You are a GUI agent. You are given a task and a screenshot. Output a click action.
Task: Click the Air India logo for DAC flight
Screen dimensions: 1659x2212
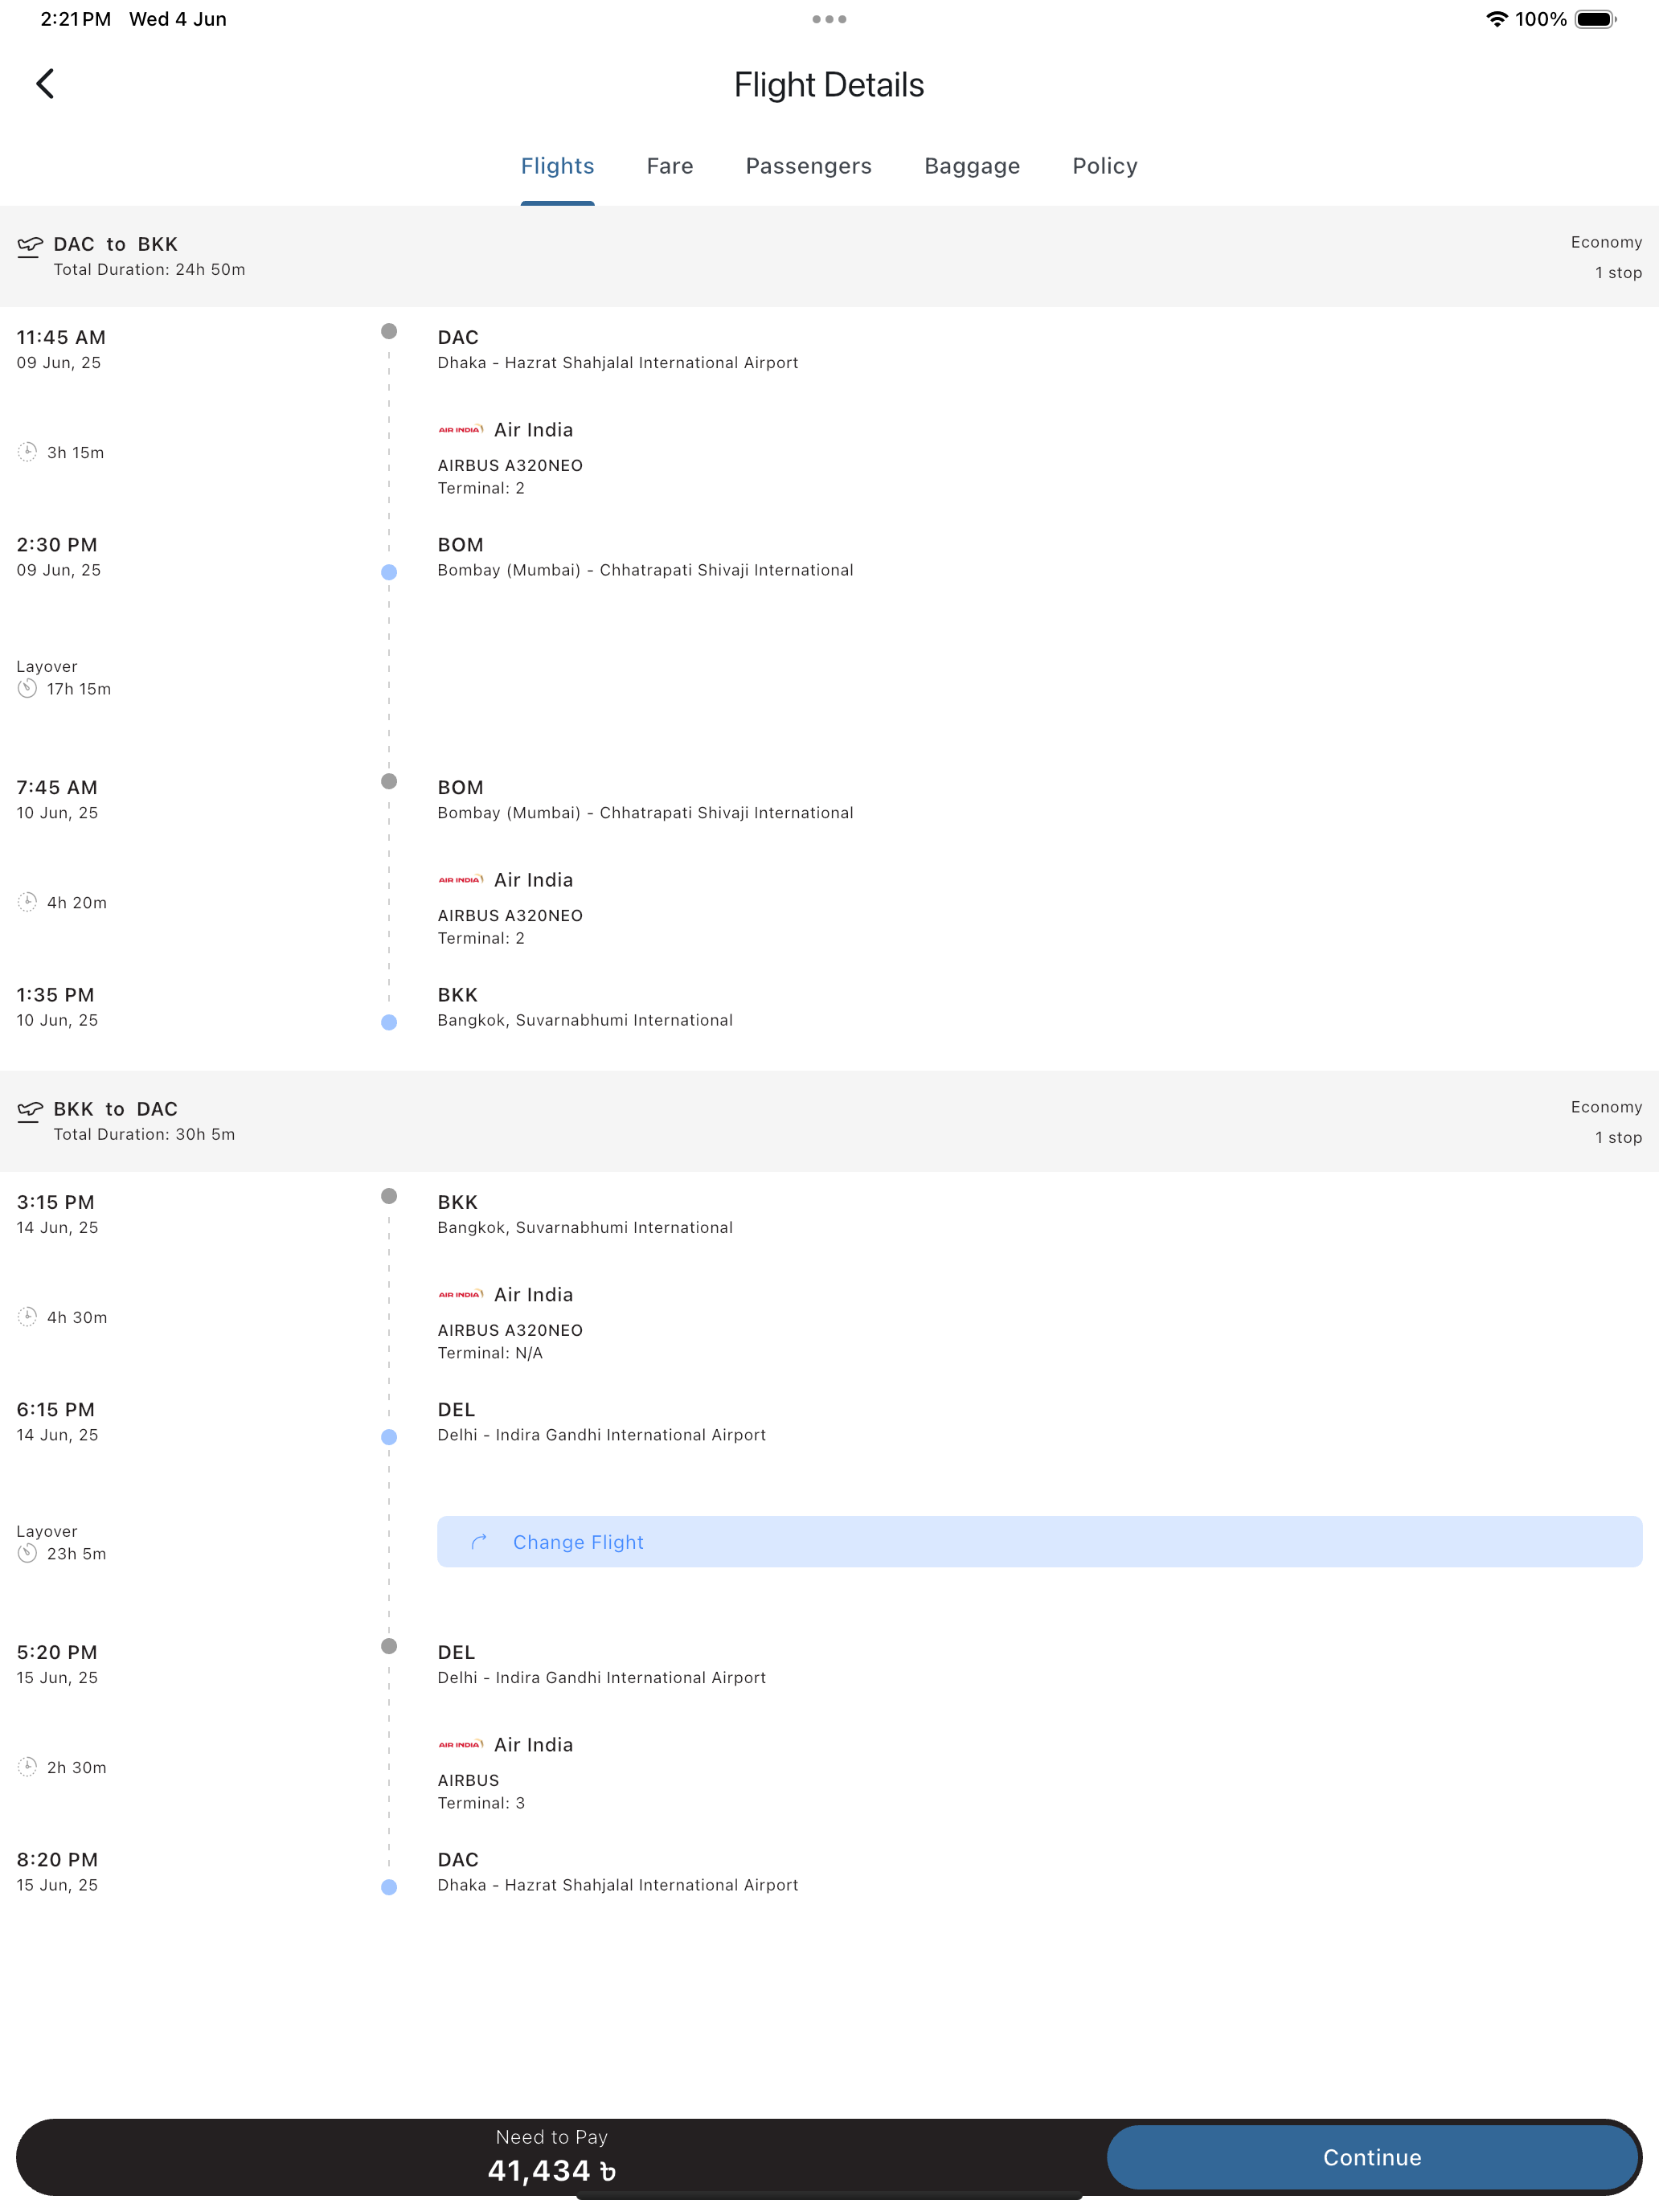point(460,430)
